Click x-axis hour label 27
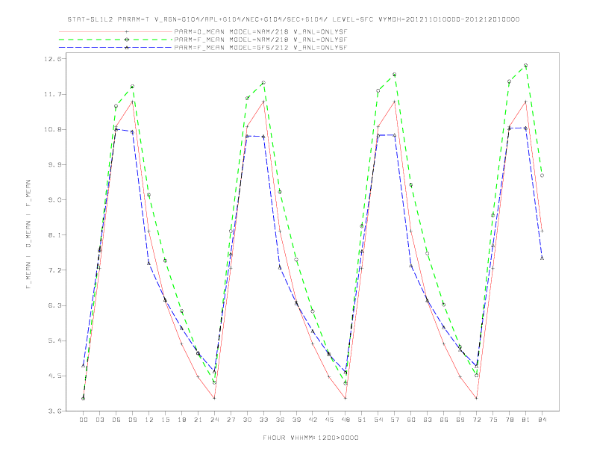 [231, 420]
